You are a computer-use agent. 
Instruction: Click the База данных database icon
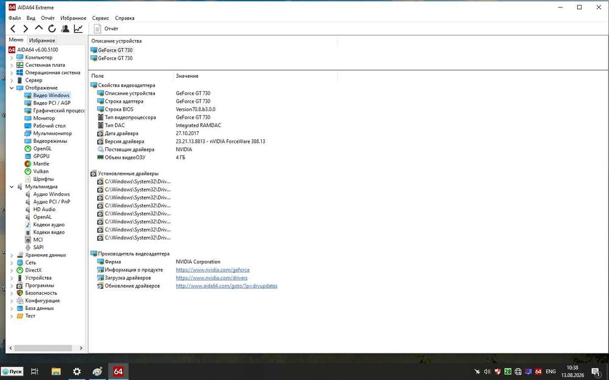(x=20, y=308)
